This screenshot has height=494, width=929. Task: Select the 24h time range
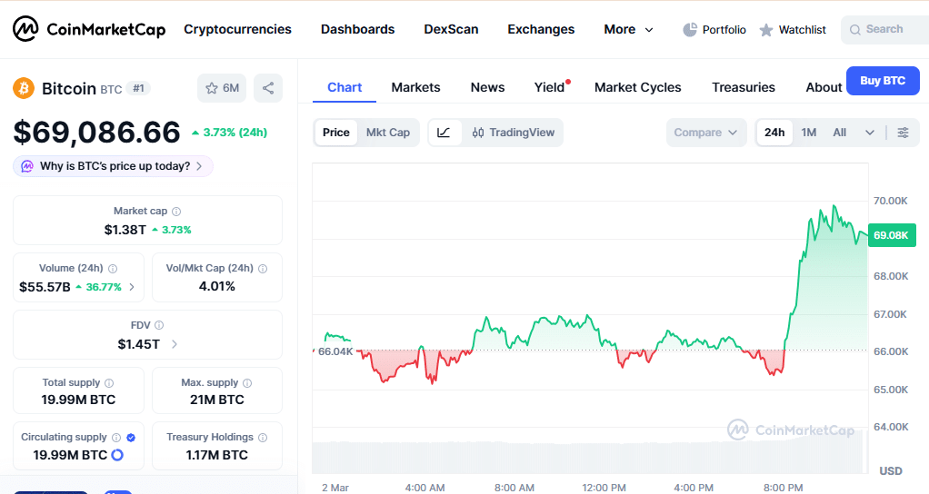point(774,133)
